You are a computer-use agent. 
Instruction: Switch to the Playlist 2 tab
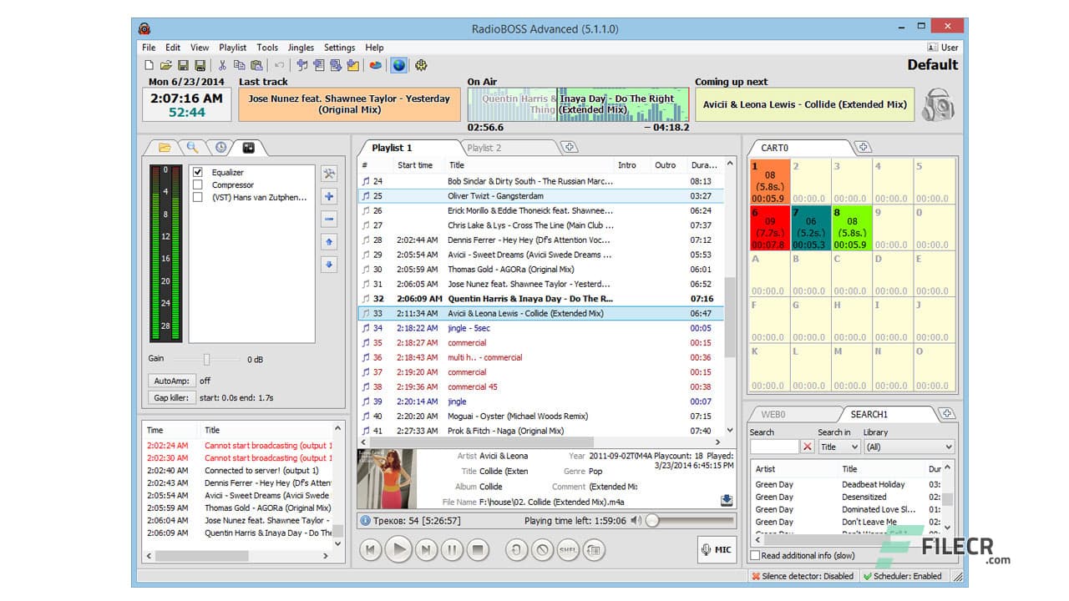tap(484, 147)
